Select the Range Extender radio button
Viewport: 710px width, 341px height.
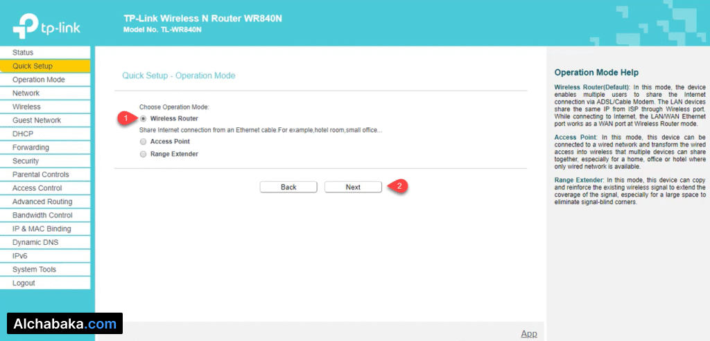coord(143,154)
